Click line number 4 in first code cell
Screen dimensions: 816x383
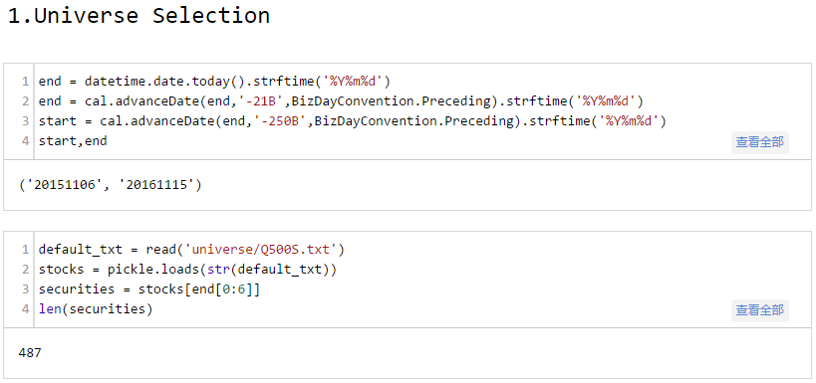[26, 141]
